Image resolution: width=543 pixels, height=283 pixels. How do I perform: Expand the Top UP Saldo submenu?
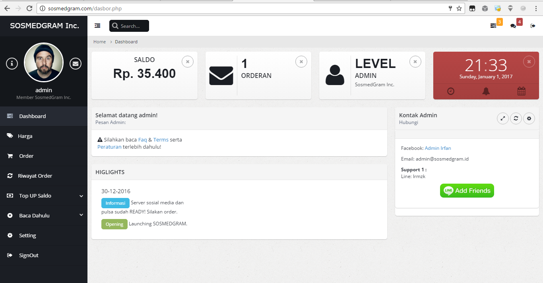(x=44, y=196)
